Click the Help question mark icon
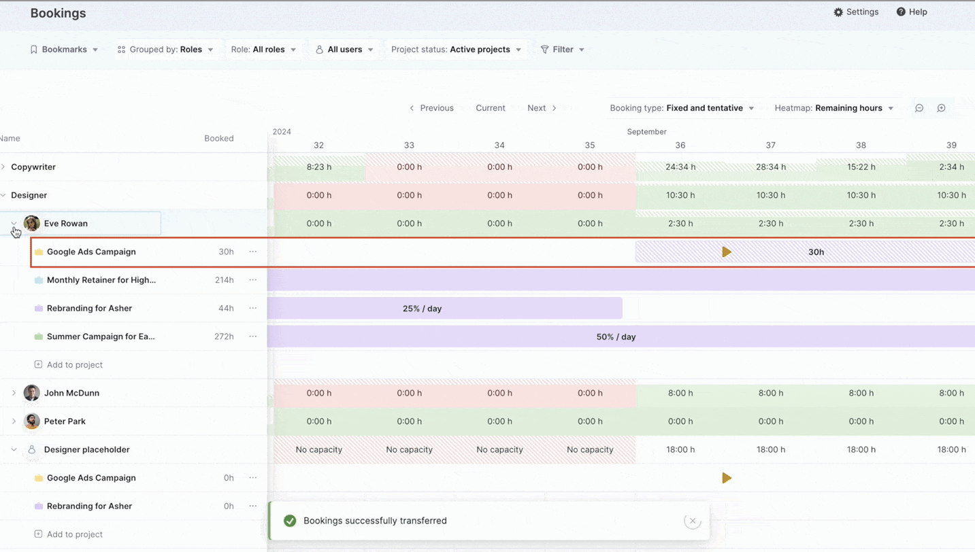 [x=901, y=12]
